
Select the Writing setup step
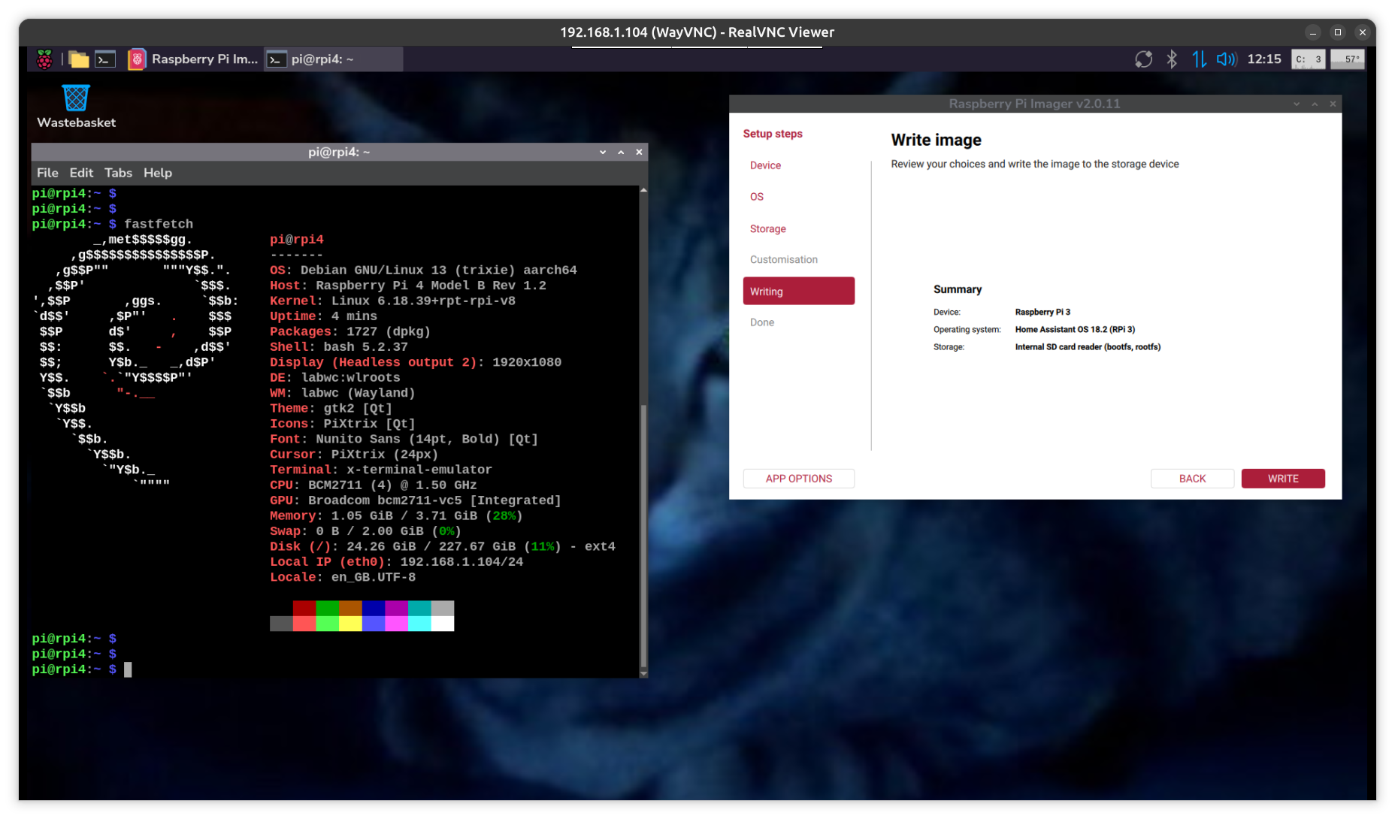(x=798, y=291)
